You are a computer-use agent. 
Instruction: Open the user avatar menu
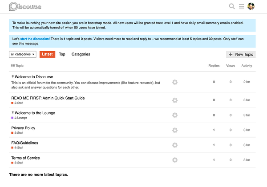tap(251, 6)
